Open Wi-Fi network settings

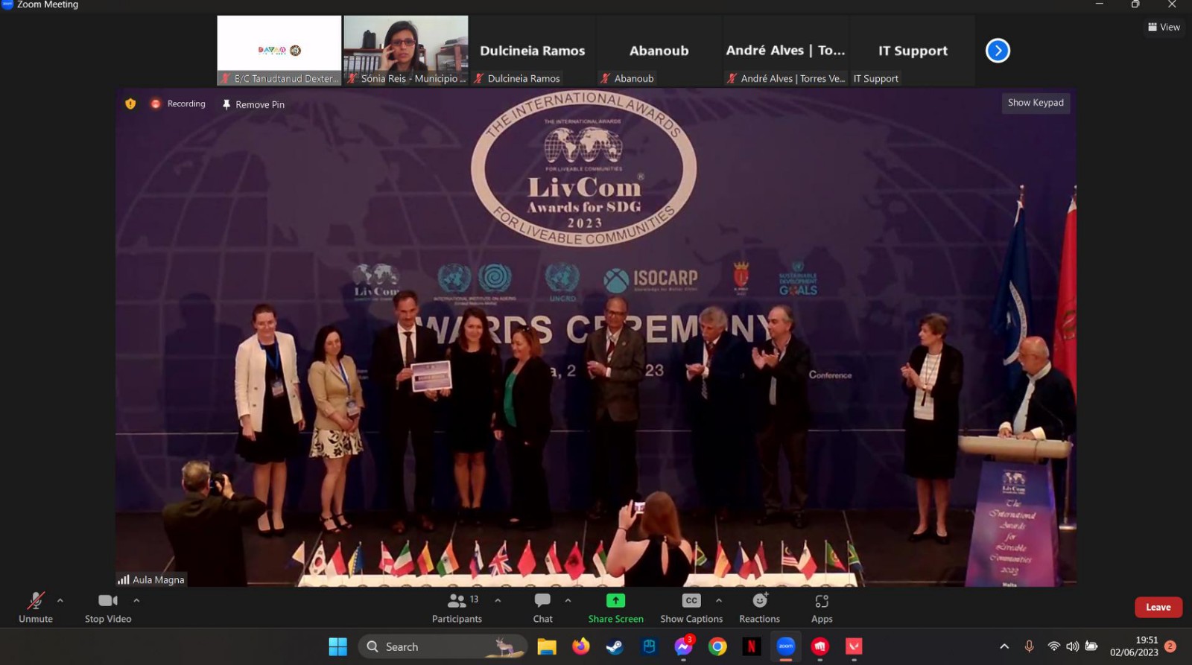pos(1053,646)
